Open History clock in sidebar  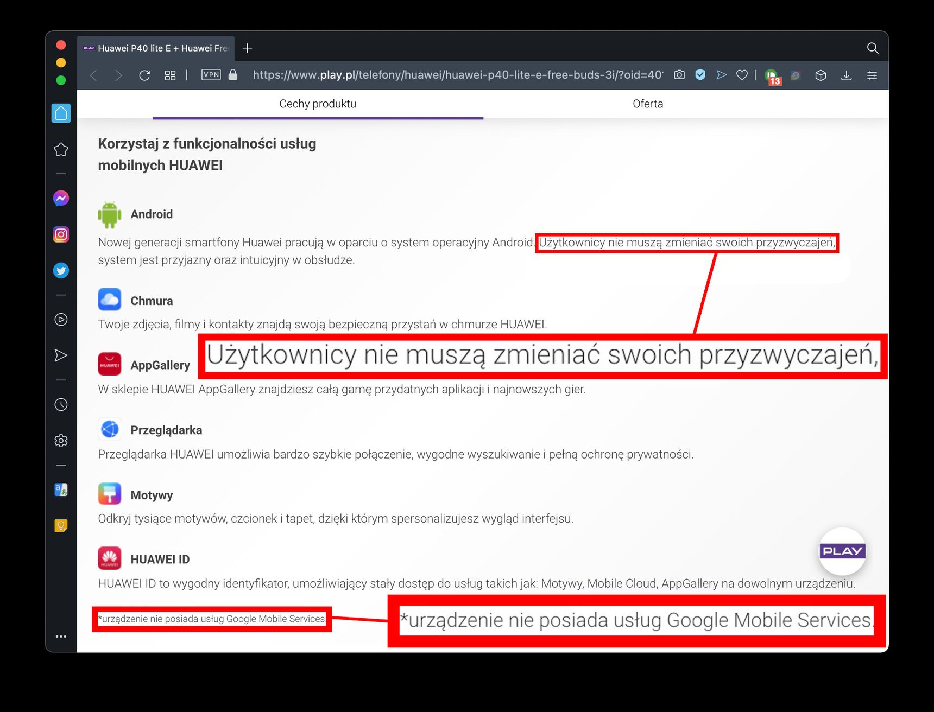(61, 404)
